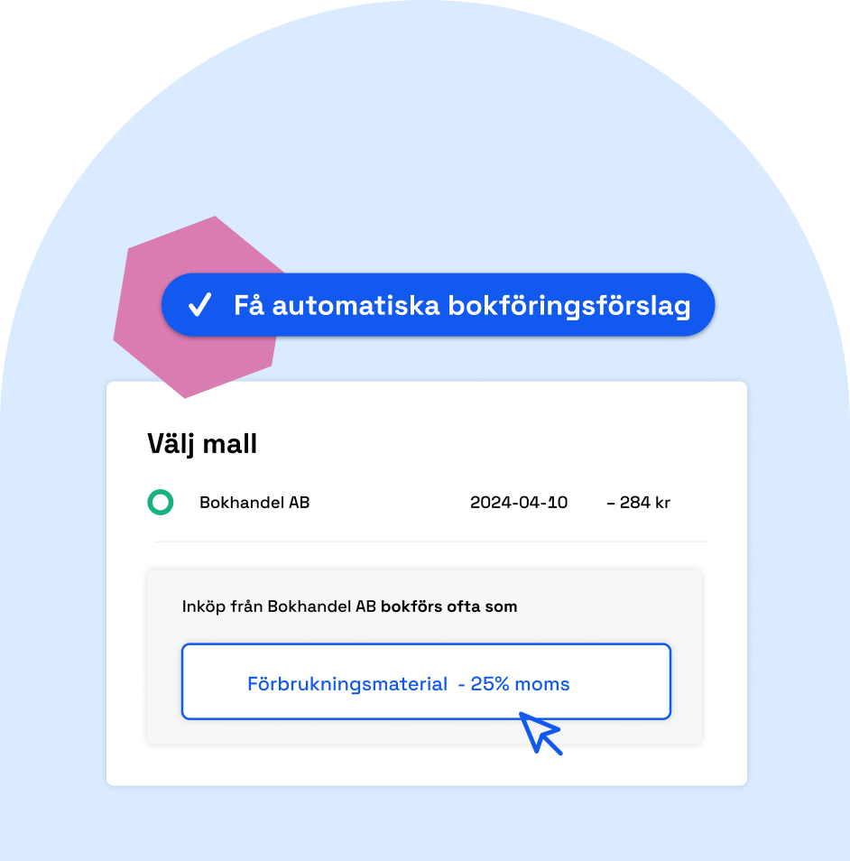The height and width of the screenshot is (861, 850).
Task: Click the text Inköp från Bokhandel AB
Action: pyautogui.click(x=279, y=606)
